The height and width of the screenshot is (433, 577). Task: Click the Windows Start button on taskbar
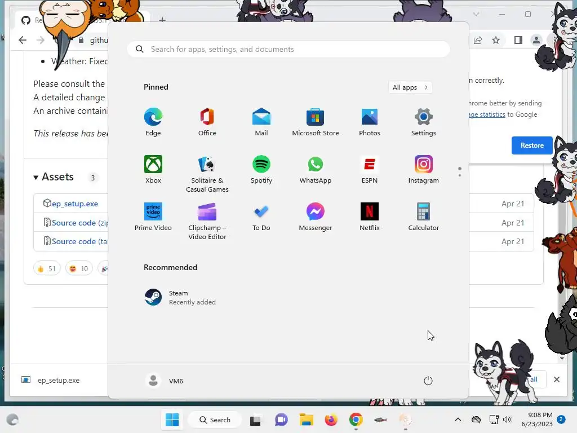[172, 419]
